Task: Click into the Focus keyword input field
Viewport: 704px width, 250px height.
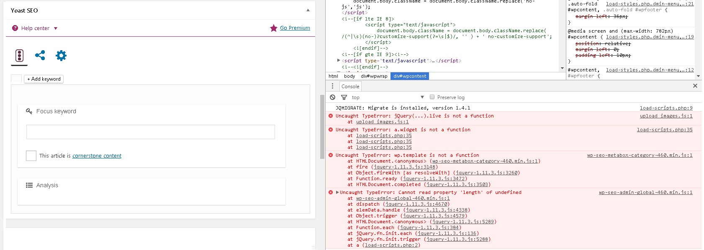Action: (151, 132)
